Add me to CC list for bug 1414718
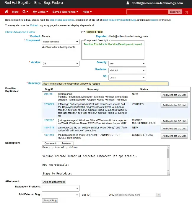 coord(174,129)
